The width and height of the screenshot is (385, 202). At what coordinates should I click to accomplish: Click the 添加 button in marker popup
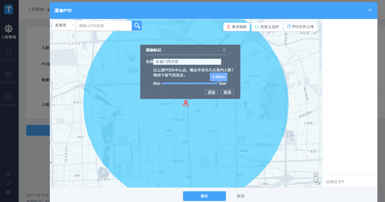coord(211,92)
